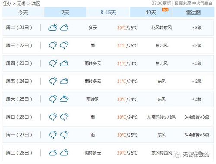The image size is (216, 164).
Task: Open the 今天 forecast tab
Action: [x=23, y=13]
